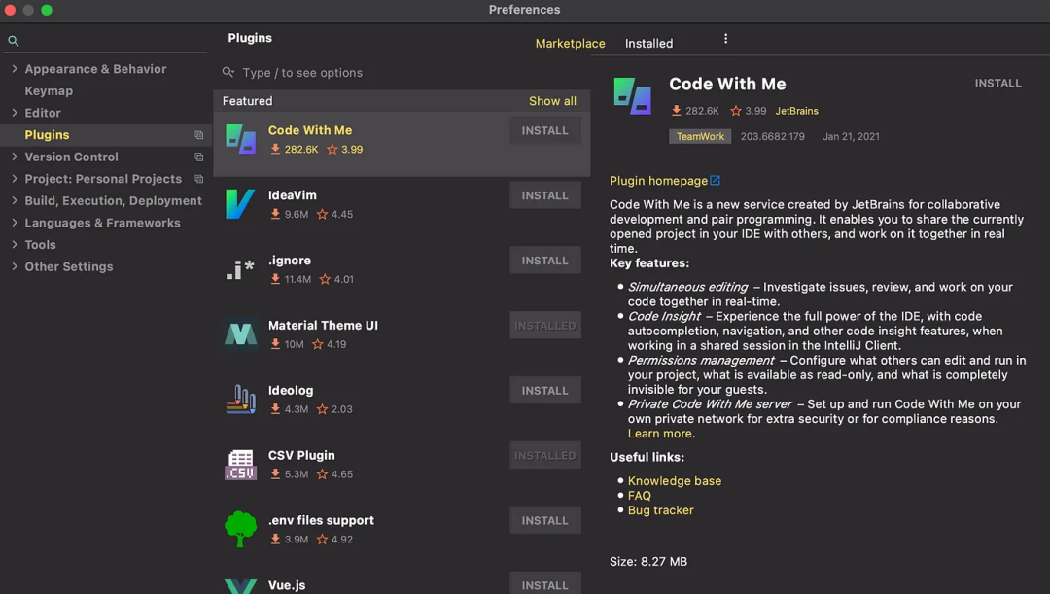Click the Material Theme UI plugin icon

(240, 334)
